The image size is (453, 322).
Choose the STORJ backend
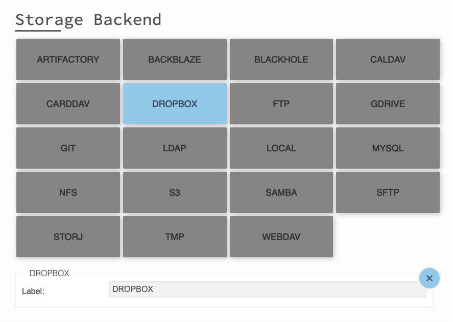[68, 236]
